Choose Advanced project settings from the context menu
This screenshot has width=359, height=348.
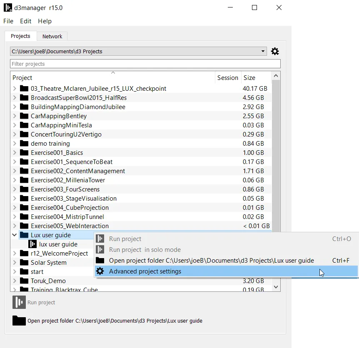coord(146,270)
